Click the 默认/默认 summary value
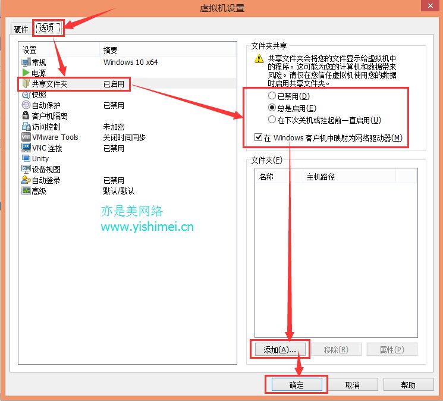The width and height of the screenshot is (443, 401). click(x=119, y=191)
